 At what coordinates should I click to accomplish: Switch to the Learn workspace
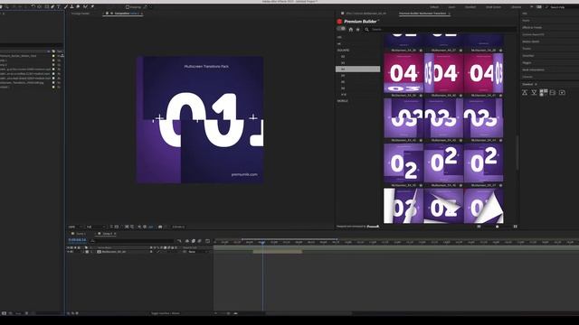[451, 7]
